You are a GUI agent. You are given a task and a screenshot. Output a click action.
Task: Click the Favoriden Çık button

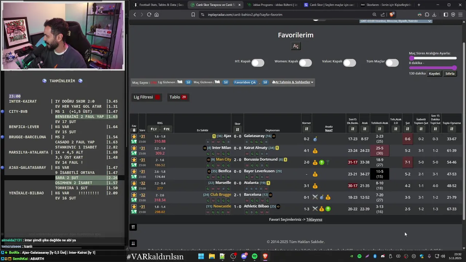pyautogui.click(x=245, y=82)
